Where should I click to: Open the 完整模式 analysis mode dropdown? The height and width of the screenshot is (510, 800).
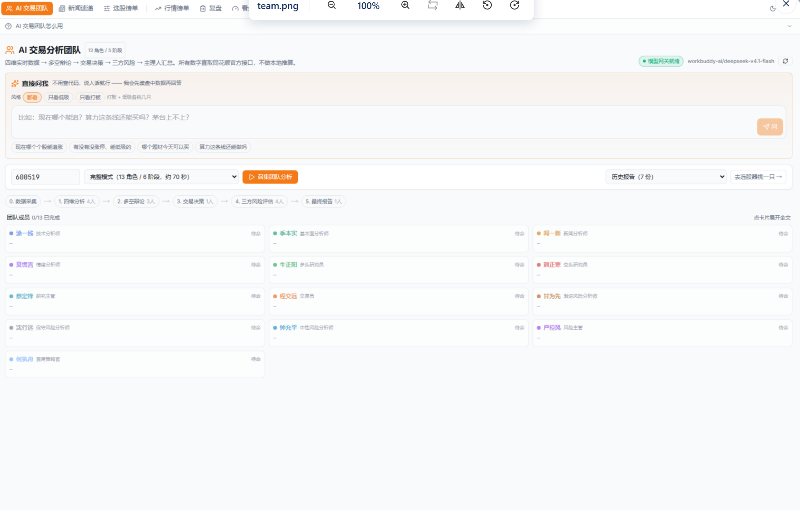[161, 177]
